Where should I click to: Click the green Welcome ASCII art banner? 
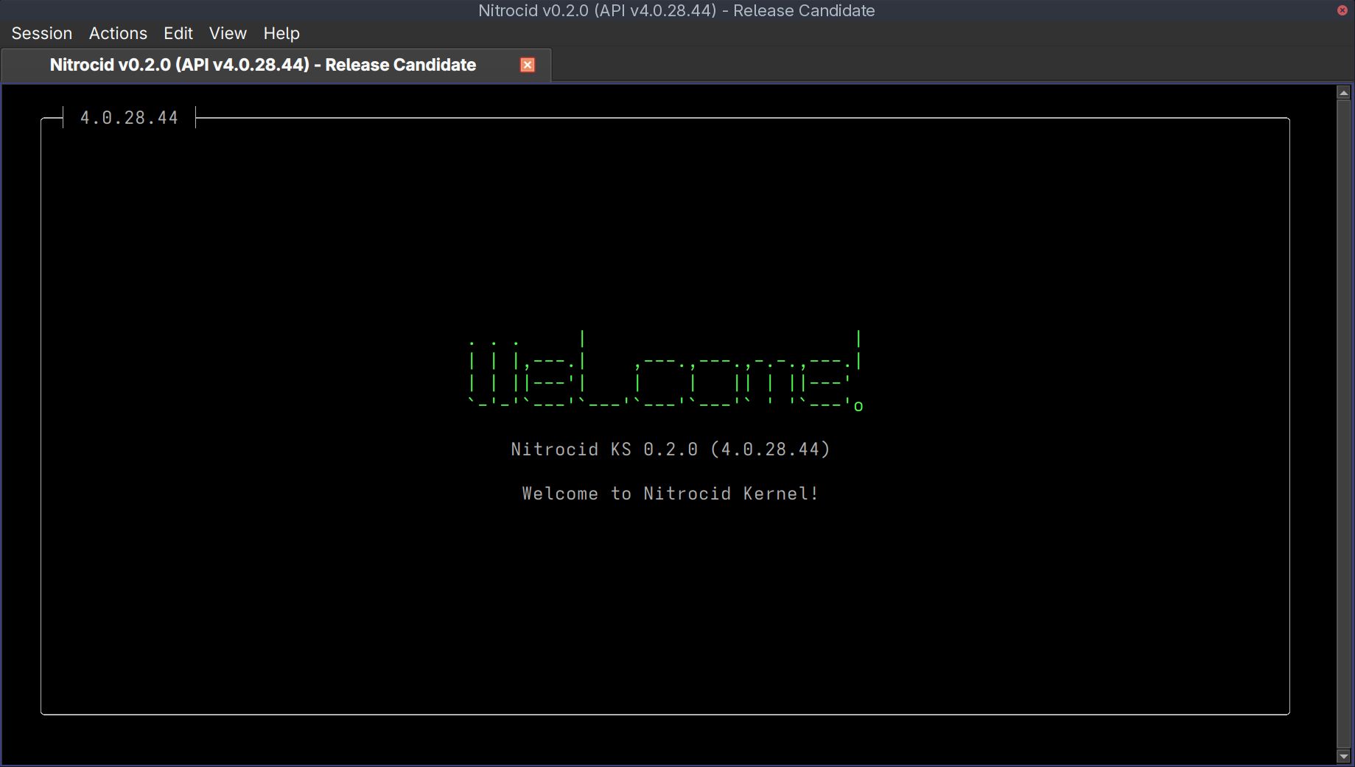pos(666,371)
